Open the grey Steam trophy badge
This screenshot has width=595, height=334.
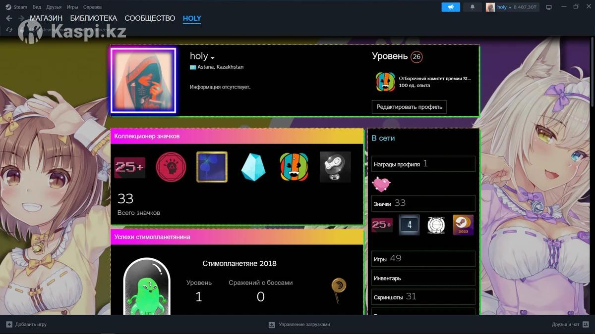click(335, 167)
